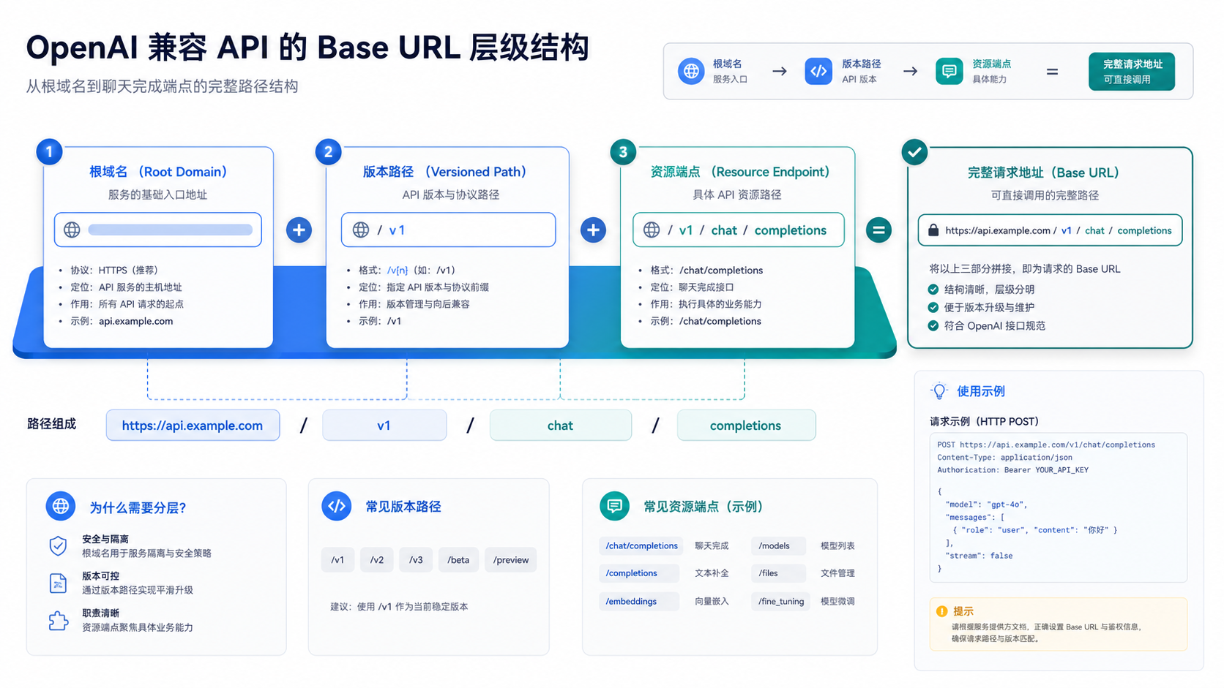
Task: Click the "model": "gpt-4o" line in the code sample
Action: [987, 504]
